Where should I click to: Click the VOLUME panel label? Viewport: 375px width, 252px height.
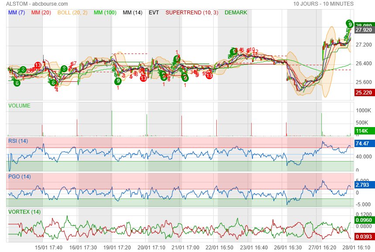pyautogui.click(x=20, y=105)
